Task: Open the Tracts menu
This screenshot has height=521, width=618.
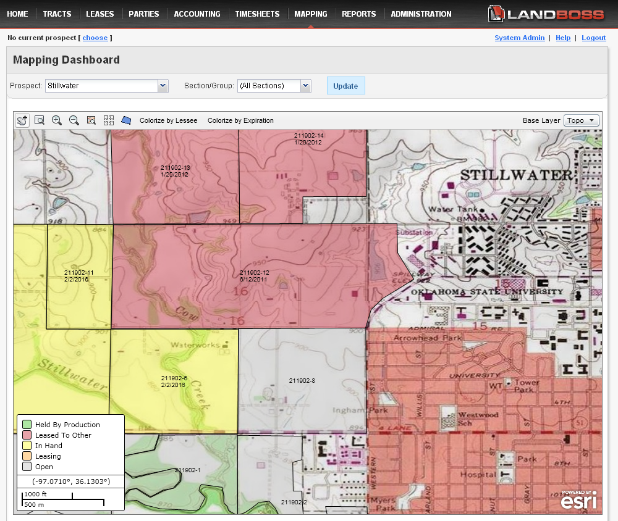Action: (x=57, y=14)
